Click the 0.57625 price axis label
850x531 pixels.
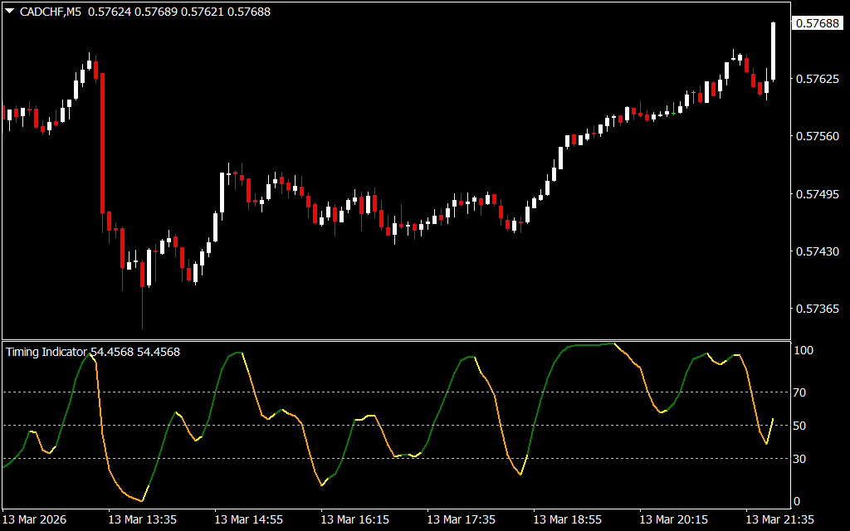coord(817,80)
